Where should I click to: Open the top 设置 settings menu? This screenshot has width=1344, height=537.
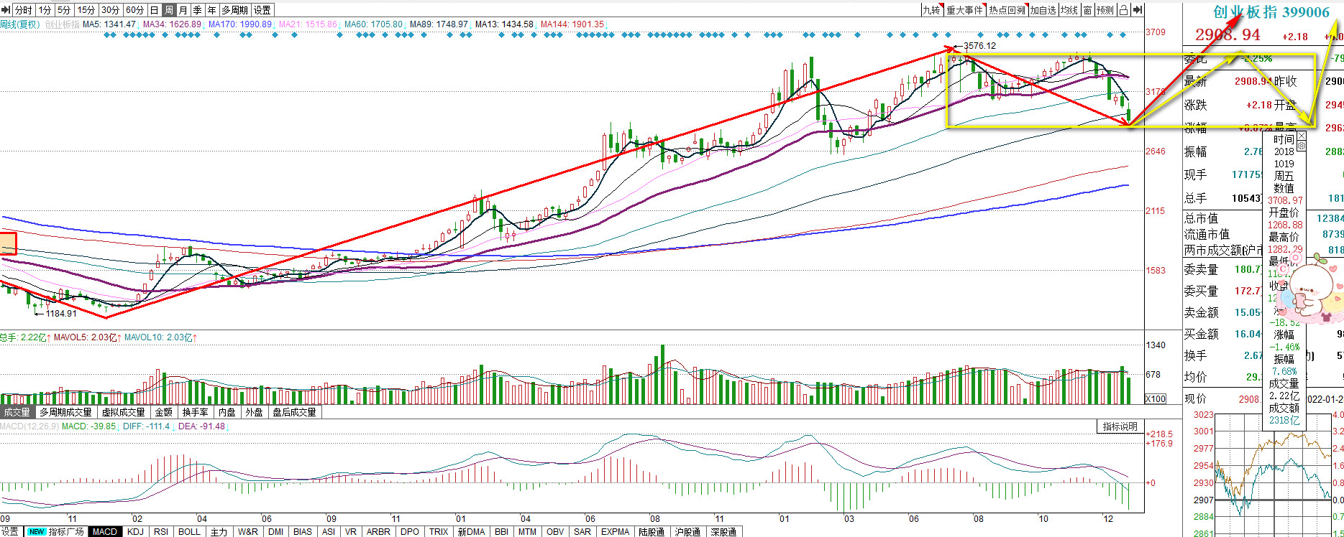click(262, 10)
